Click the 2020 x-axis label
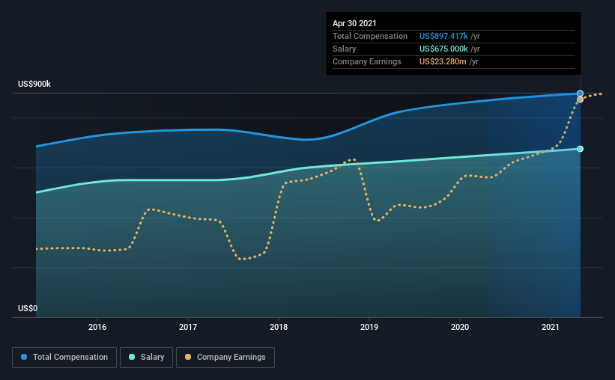 point(460,327)
